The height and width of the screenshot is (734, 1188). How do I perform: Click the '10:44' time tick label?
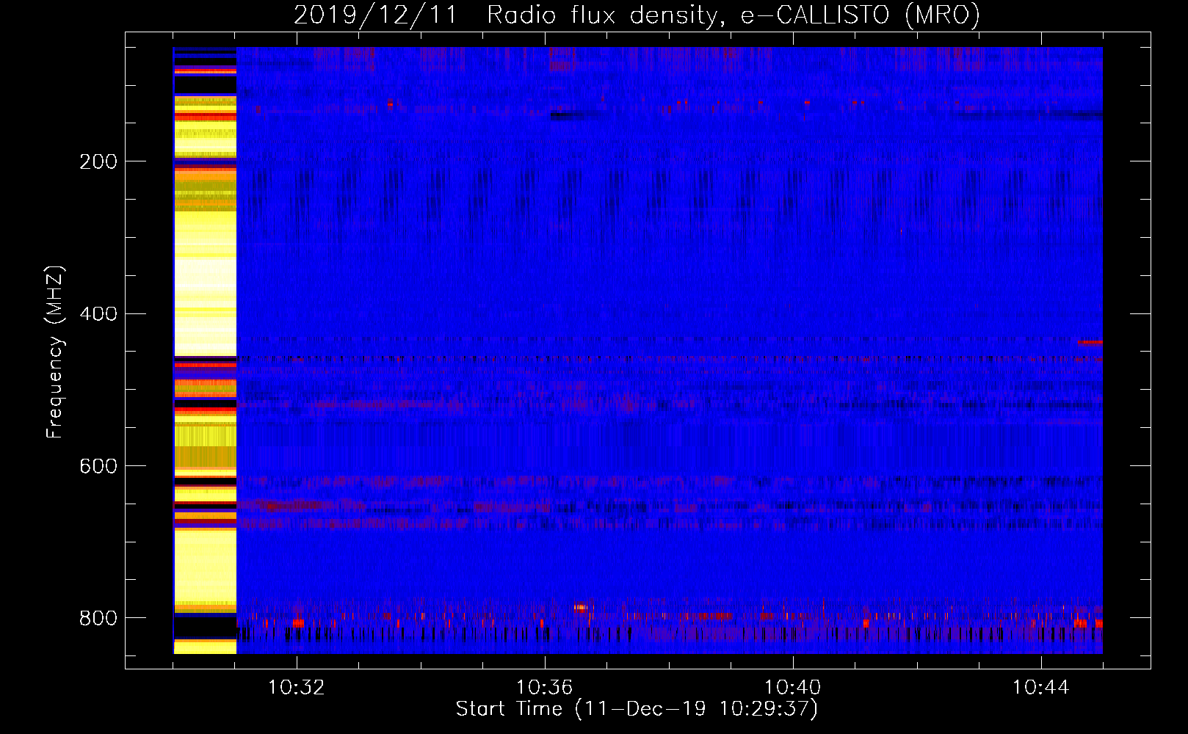1041,688
